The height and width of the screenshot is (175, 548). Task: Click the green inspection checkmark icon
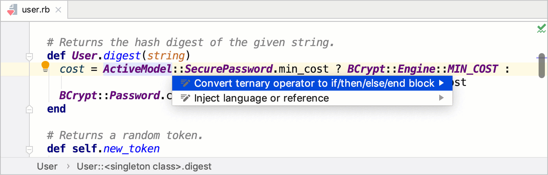coord(541,29)
